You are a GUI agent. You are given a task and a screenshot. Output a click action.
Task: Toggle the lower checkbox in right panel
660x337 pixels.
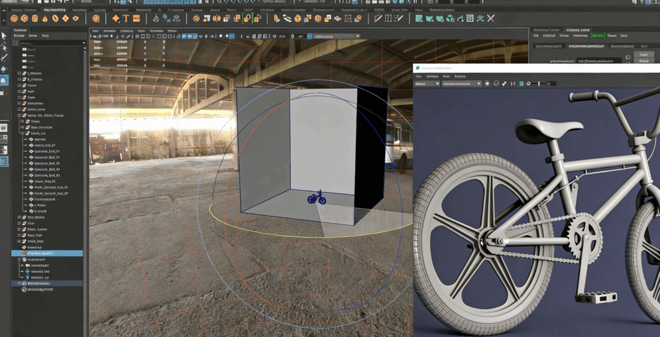tap(628, 62)
